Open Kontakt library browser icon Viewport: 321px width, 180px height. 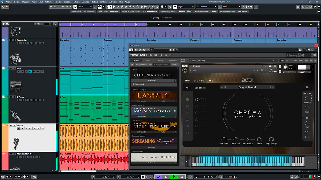click(151, 55)
